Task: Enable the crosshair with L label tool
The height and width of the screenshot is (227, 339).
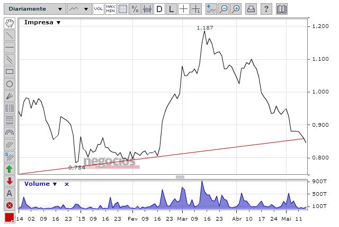Action: click(x=196, y=9)
